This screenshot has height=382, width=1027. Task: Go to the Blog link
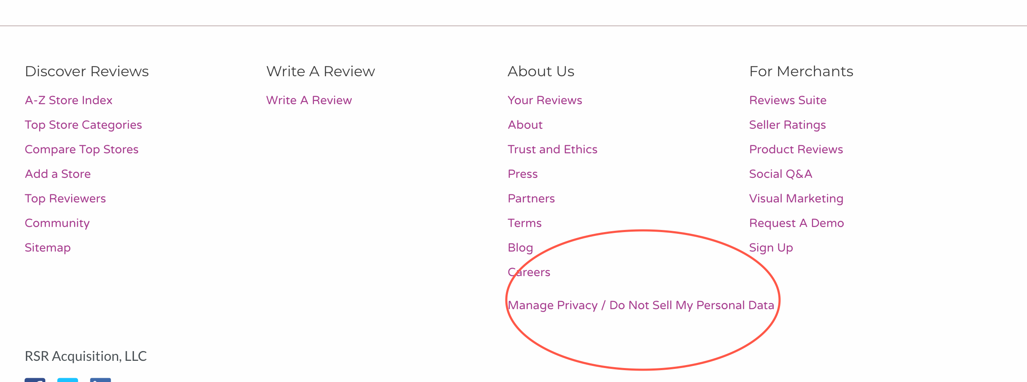(x=521, y=248)
